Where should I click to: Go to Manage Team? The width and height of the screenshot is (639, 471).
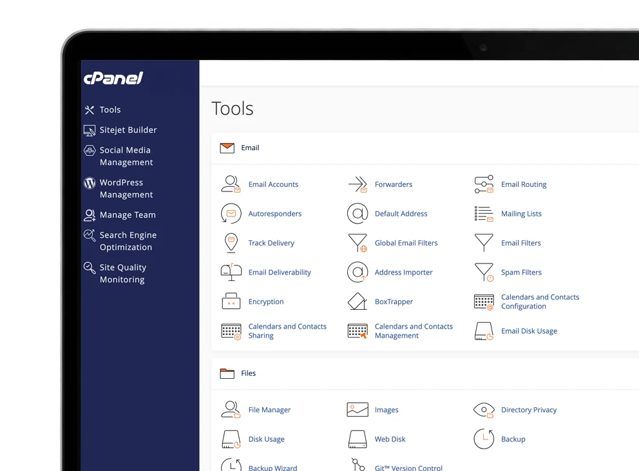pos(120,215)
